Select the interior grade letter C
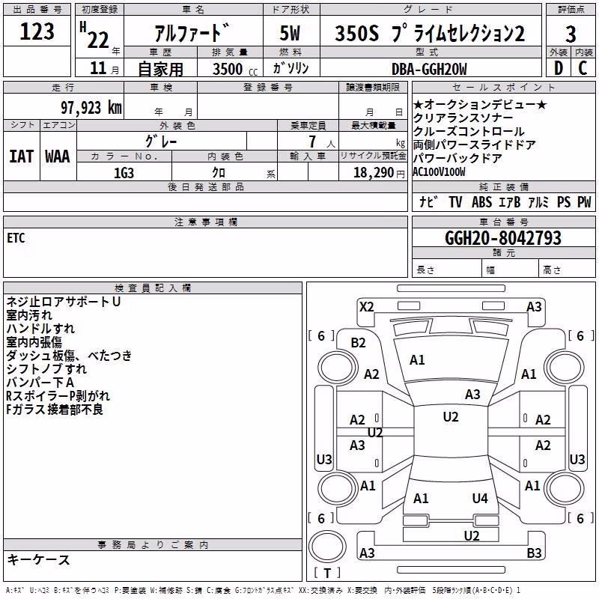The height and width of the screenshot is (599, 599). coord(583,68)
